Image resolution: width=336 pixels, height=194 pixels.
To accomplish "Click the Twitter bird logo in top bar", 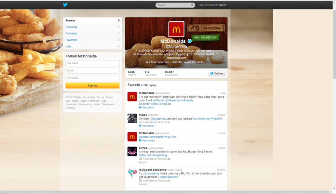I will pos(65,5).
